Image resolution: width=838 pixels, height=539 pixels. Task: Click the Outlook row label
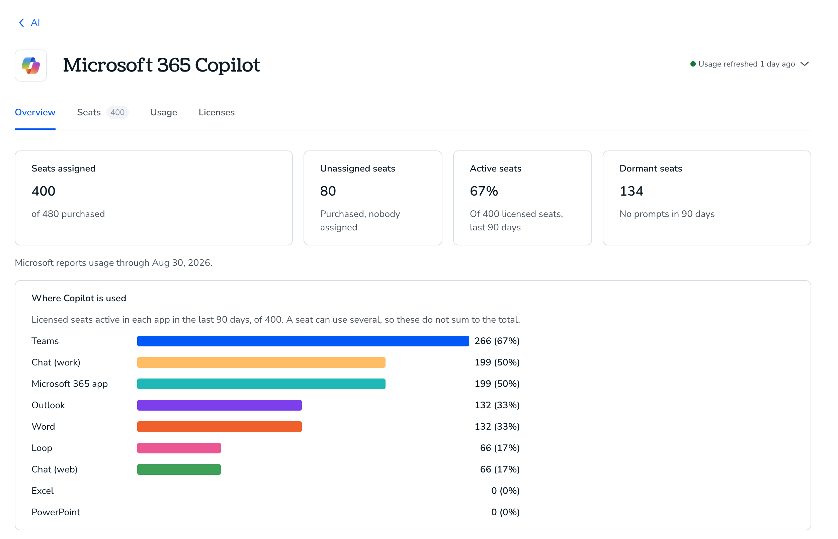(48, 405)
